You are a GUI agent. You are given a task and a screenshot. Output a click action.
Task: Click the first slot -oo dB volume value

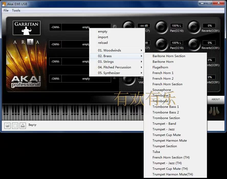144,26
